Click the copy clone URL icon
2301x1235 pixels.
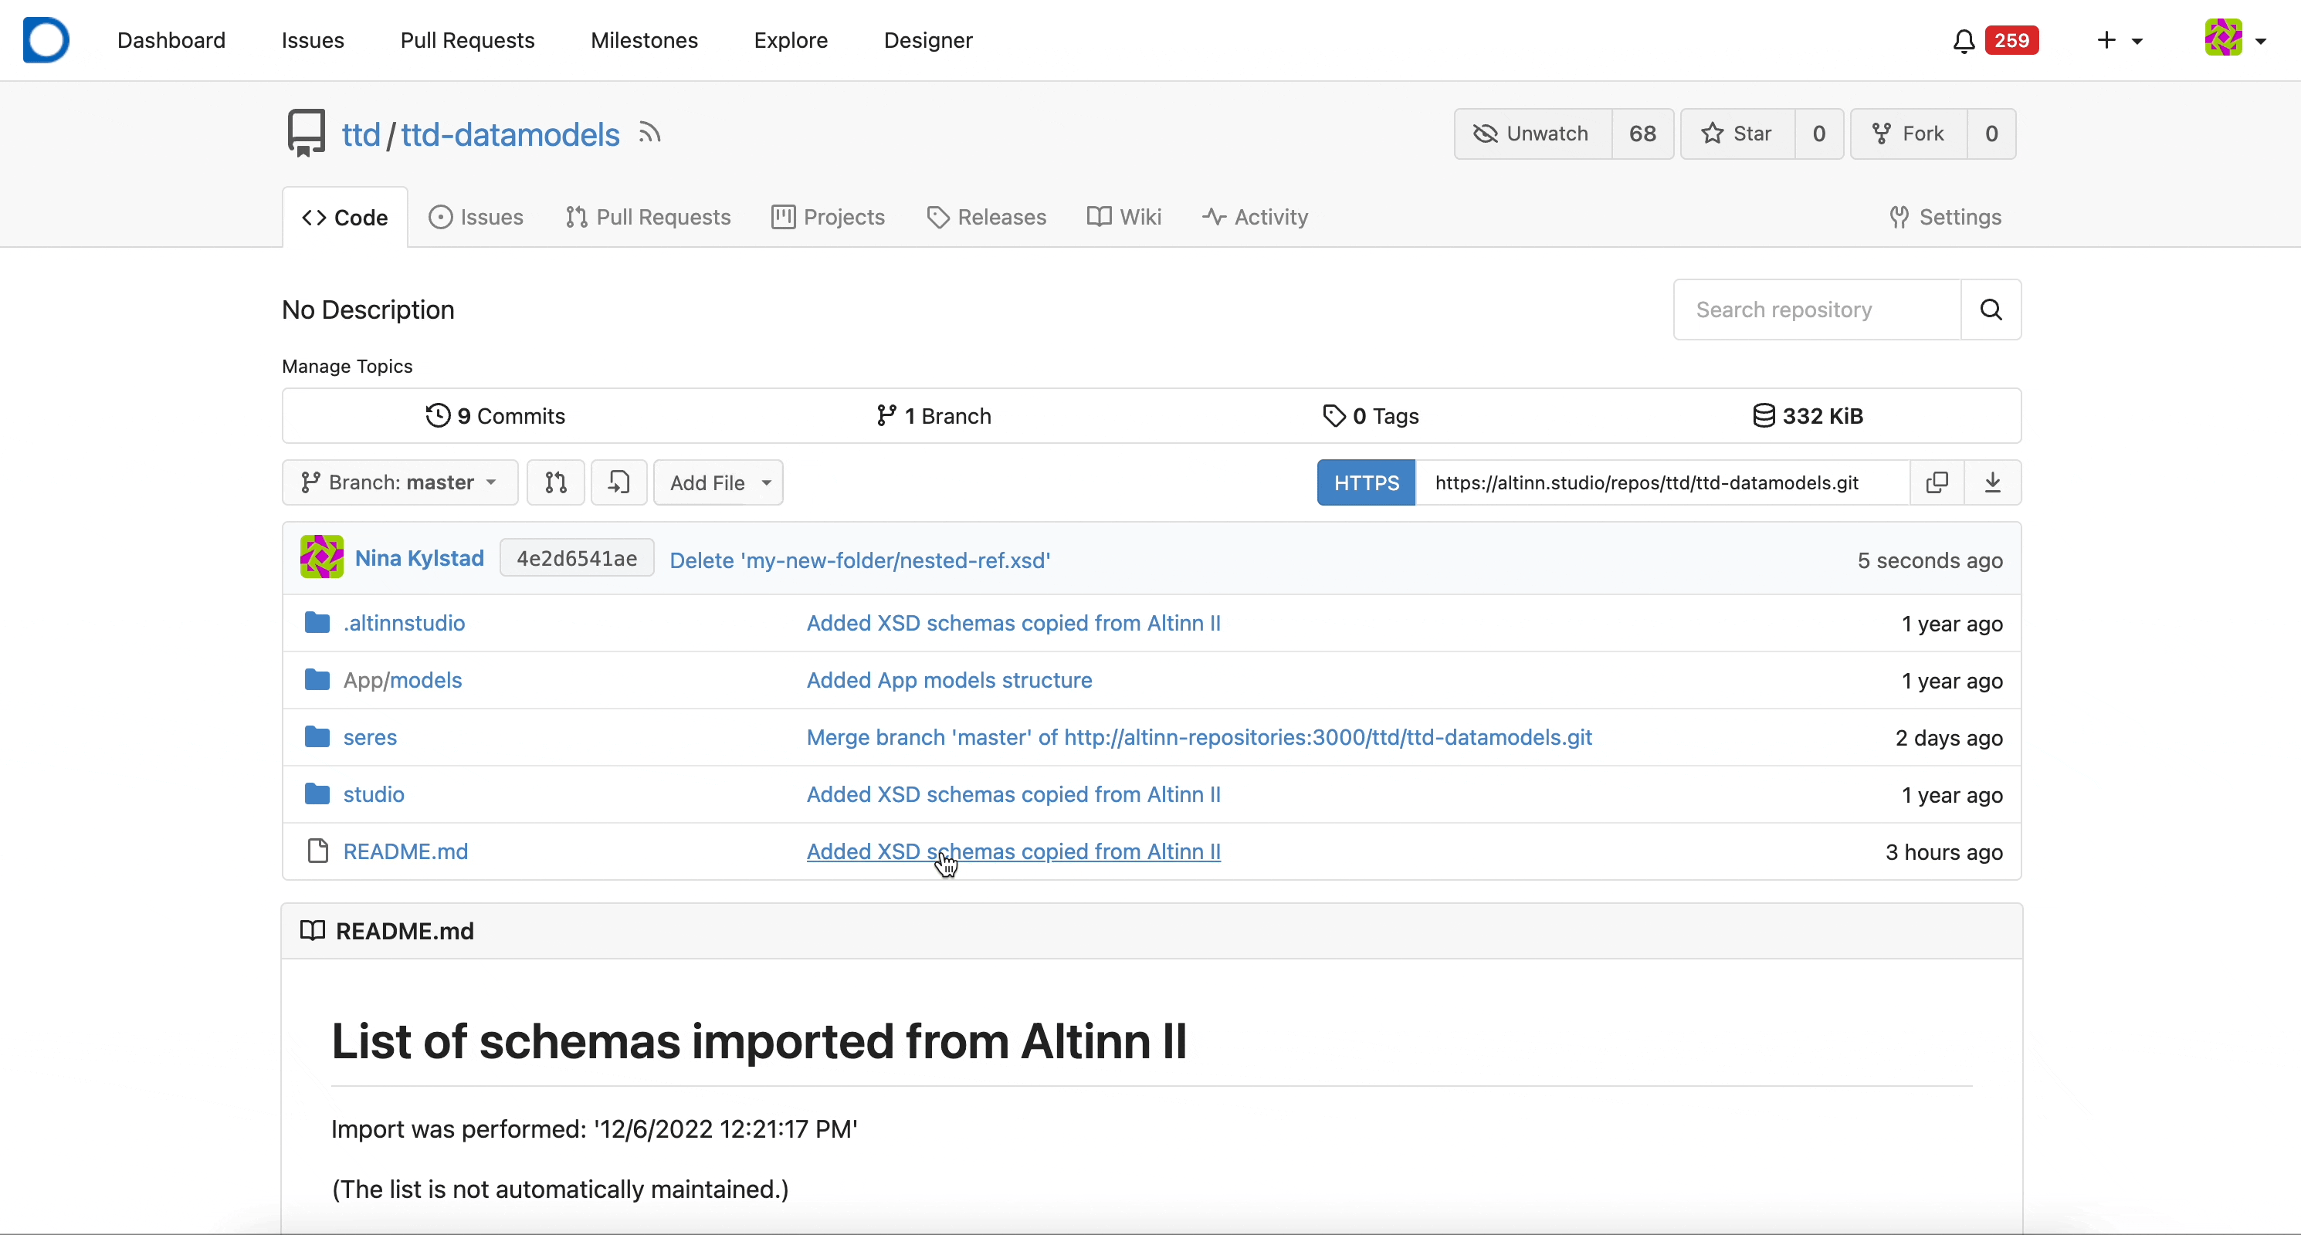pos(1937,483)
